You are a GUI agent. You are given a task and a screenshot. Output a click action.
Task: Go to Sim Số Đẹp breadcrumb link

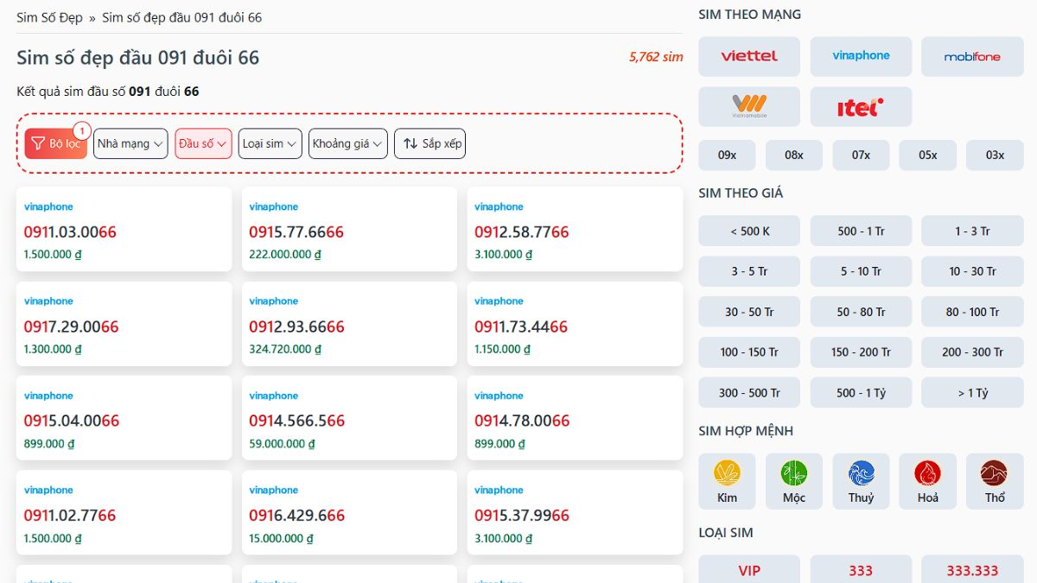[x=49, y=17]
